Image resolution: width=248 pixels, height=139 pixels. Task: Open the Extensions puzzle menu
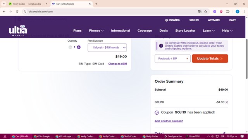point(228,12)
